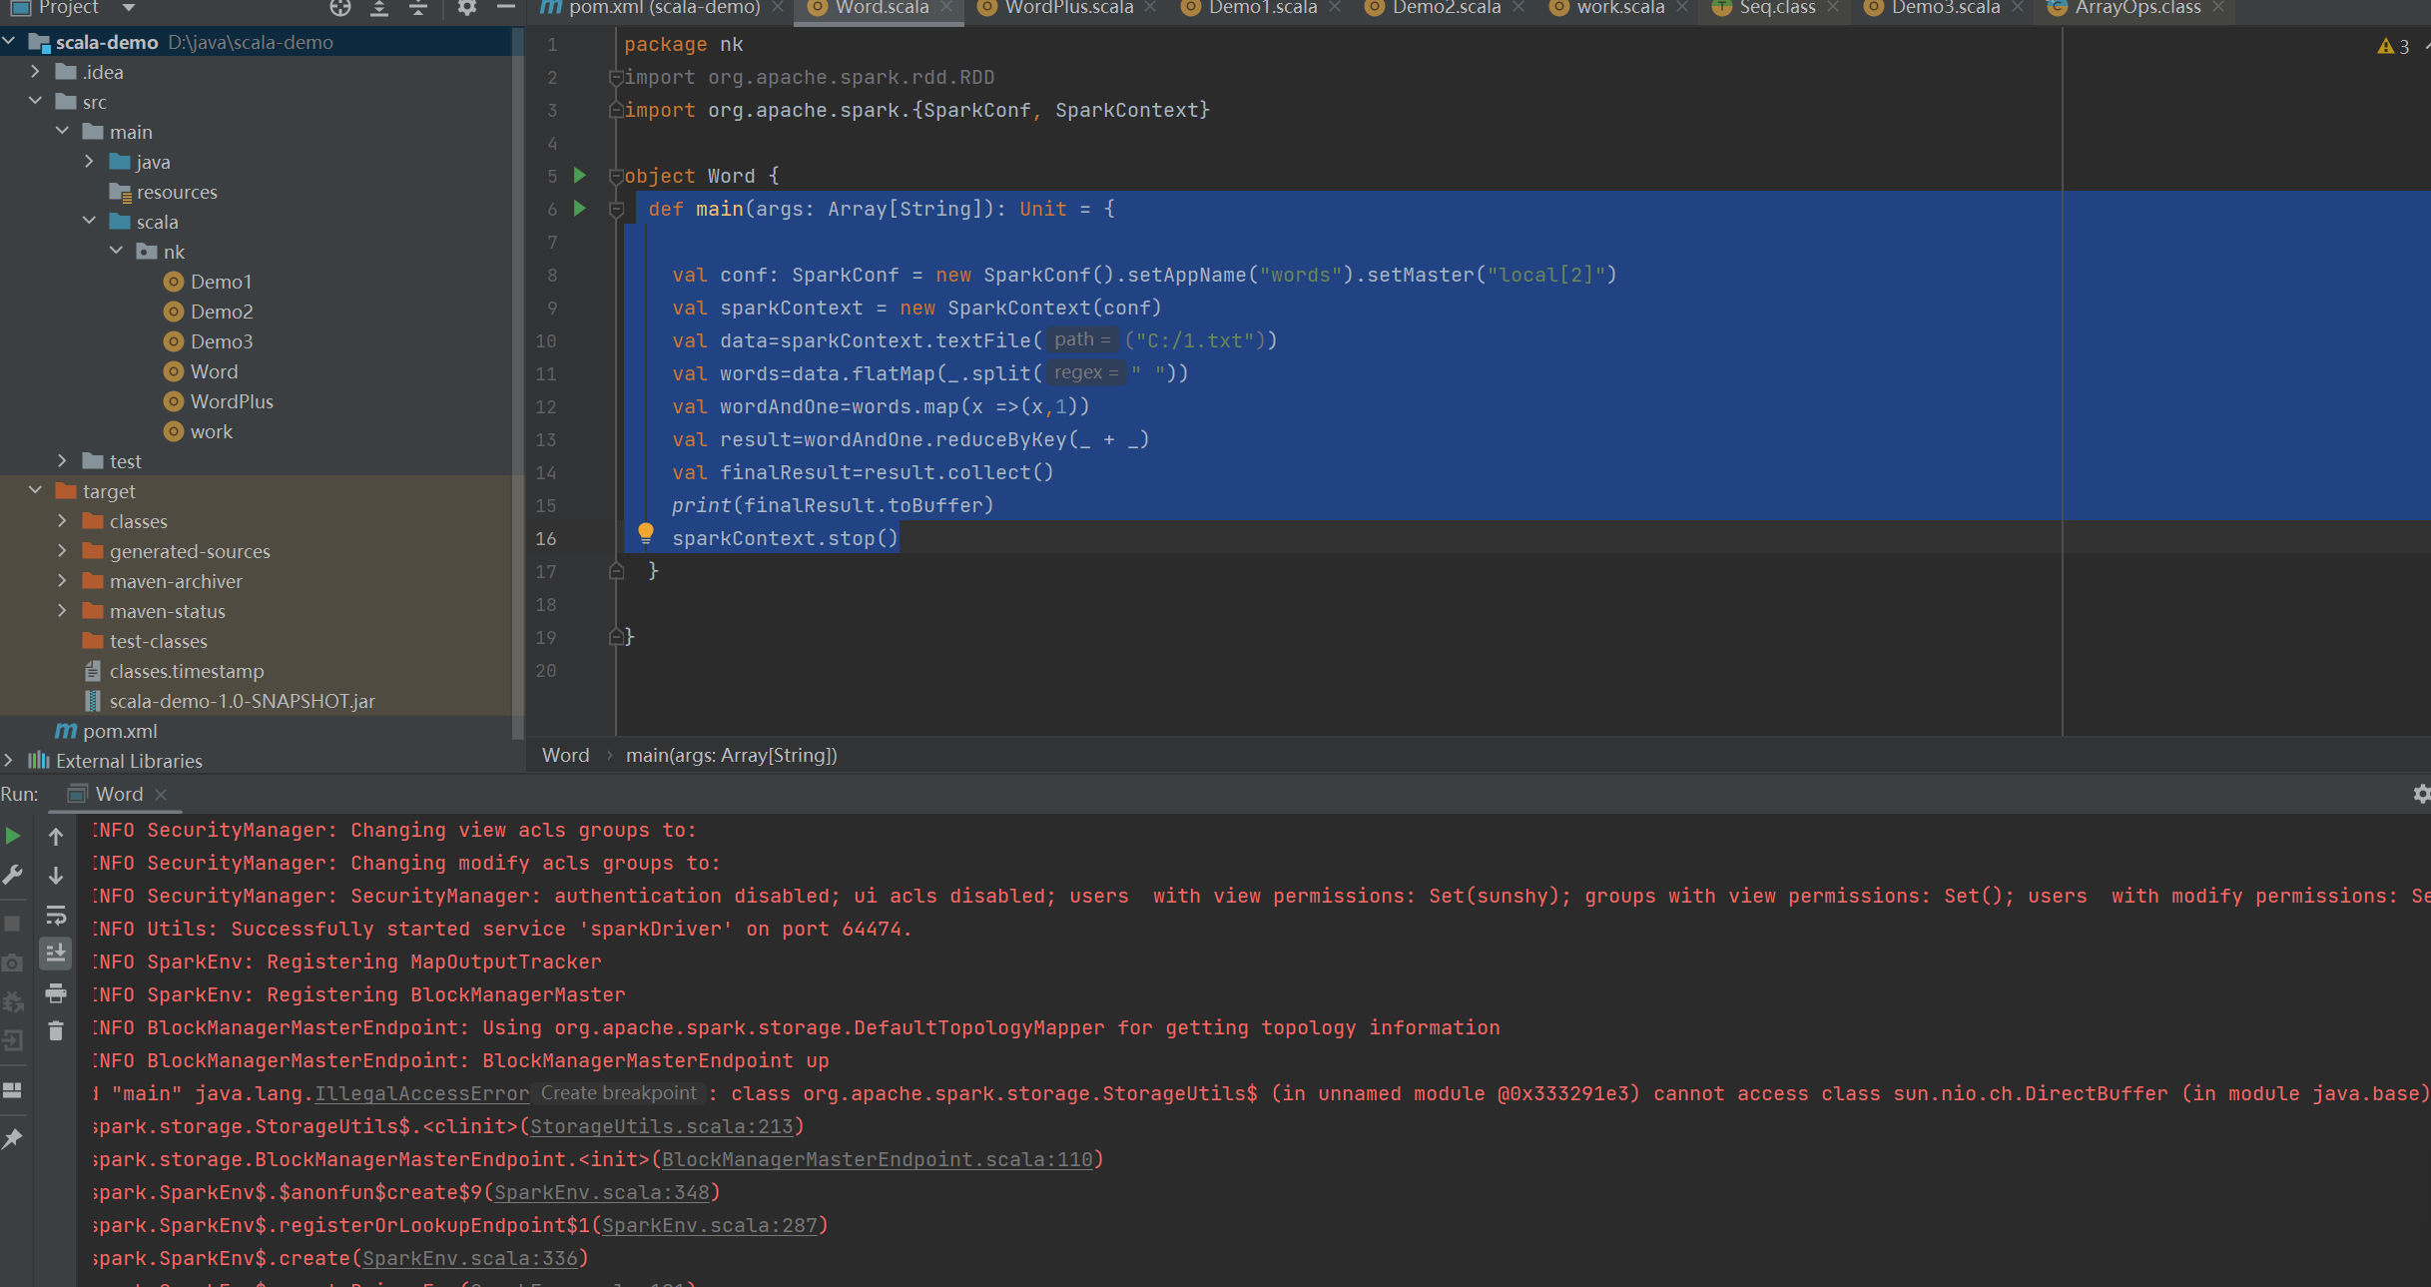The image size is (2431, 1287).
Task: Click the yellow lightbulb intention icon
Action: [646, 533]
